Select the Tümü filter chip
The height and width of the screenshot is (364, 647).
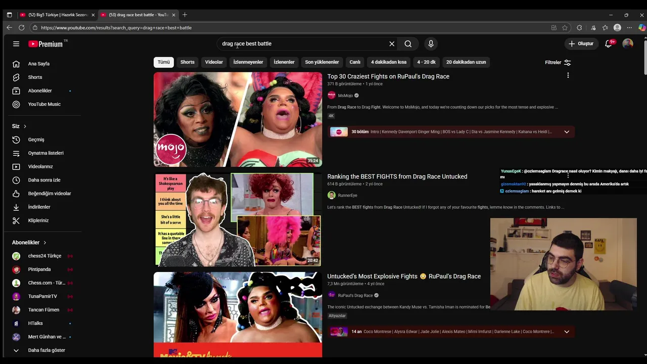(x=164, y=62)
